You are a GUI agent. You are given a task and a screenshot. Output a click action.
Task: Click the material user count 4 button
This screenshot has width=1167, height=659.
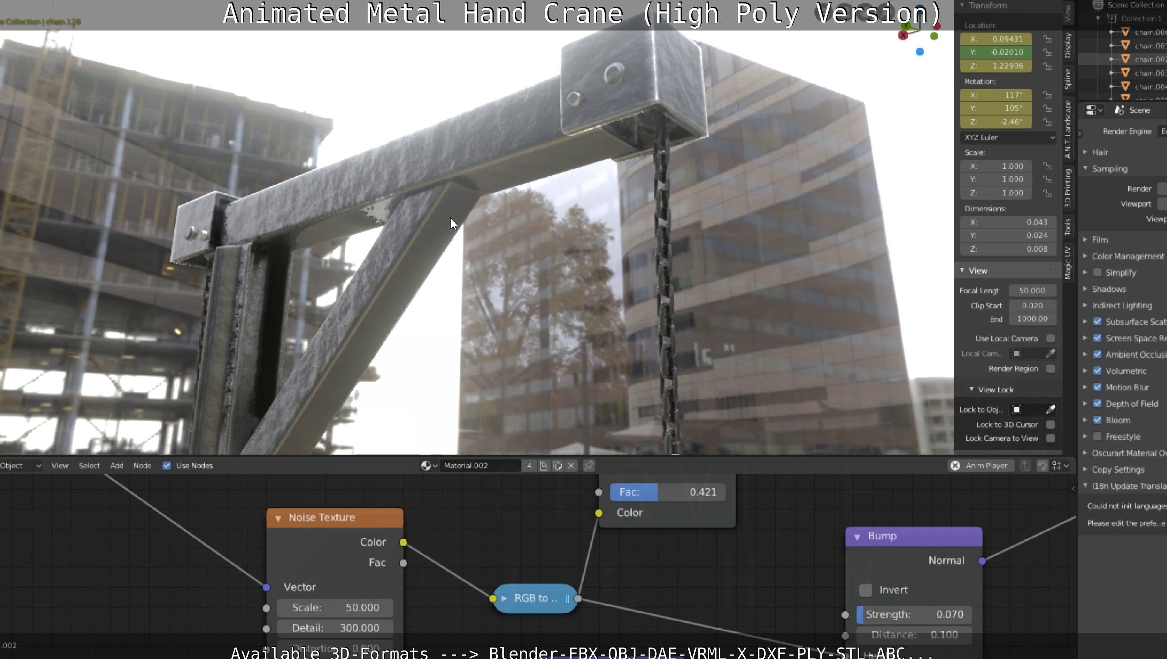point(529,465)
